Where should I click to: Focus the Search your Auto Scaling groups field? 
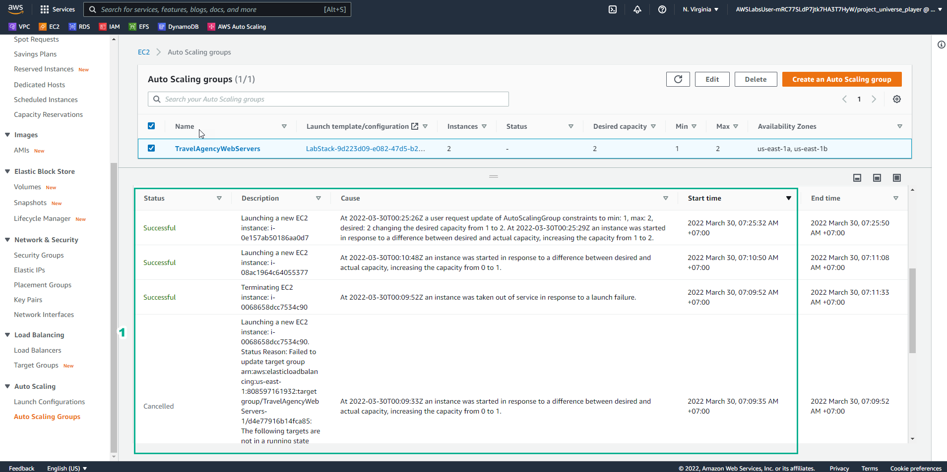(x=328, y=99)
